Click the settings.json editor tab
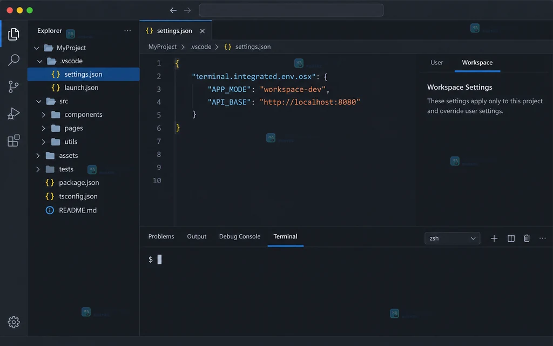553x346 pixels. click(176, 31)
